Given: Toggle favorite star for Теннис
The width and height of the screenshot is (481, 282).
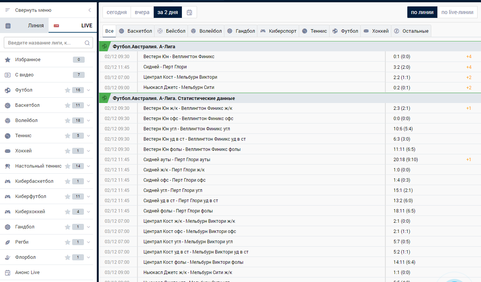Looking at the screenshot, I should point(68,136).
